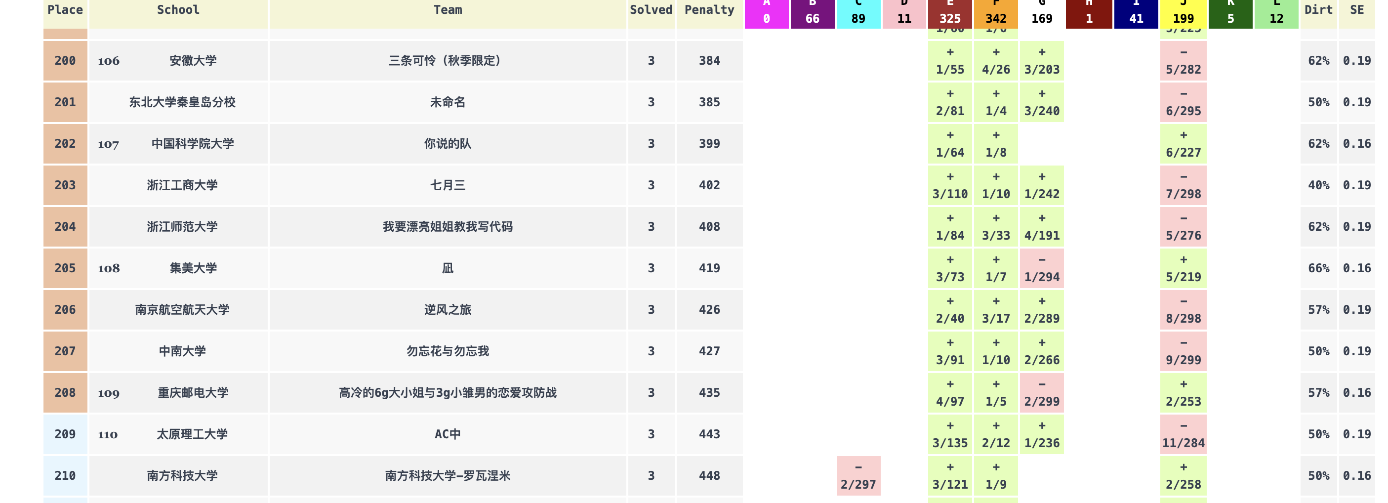Click school 集美大学
The height and width of the screenshot is (503, 1388).
click(193, 268)
